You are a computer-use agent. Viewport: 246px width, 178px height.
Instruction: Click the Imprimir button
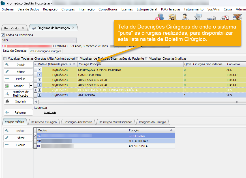coord(18,101)
